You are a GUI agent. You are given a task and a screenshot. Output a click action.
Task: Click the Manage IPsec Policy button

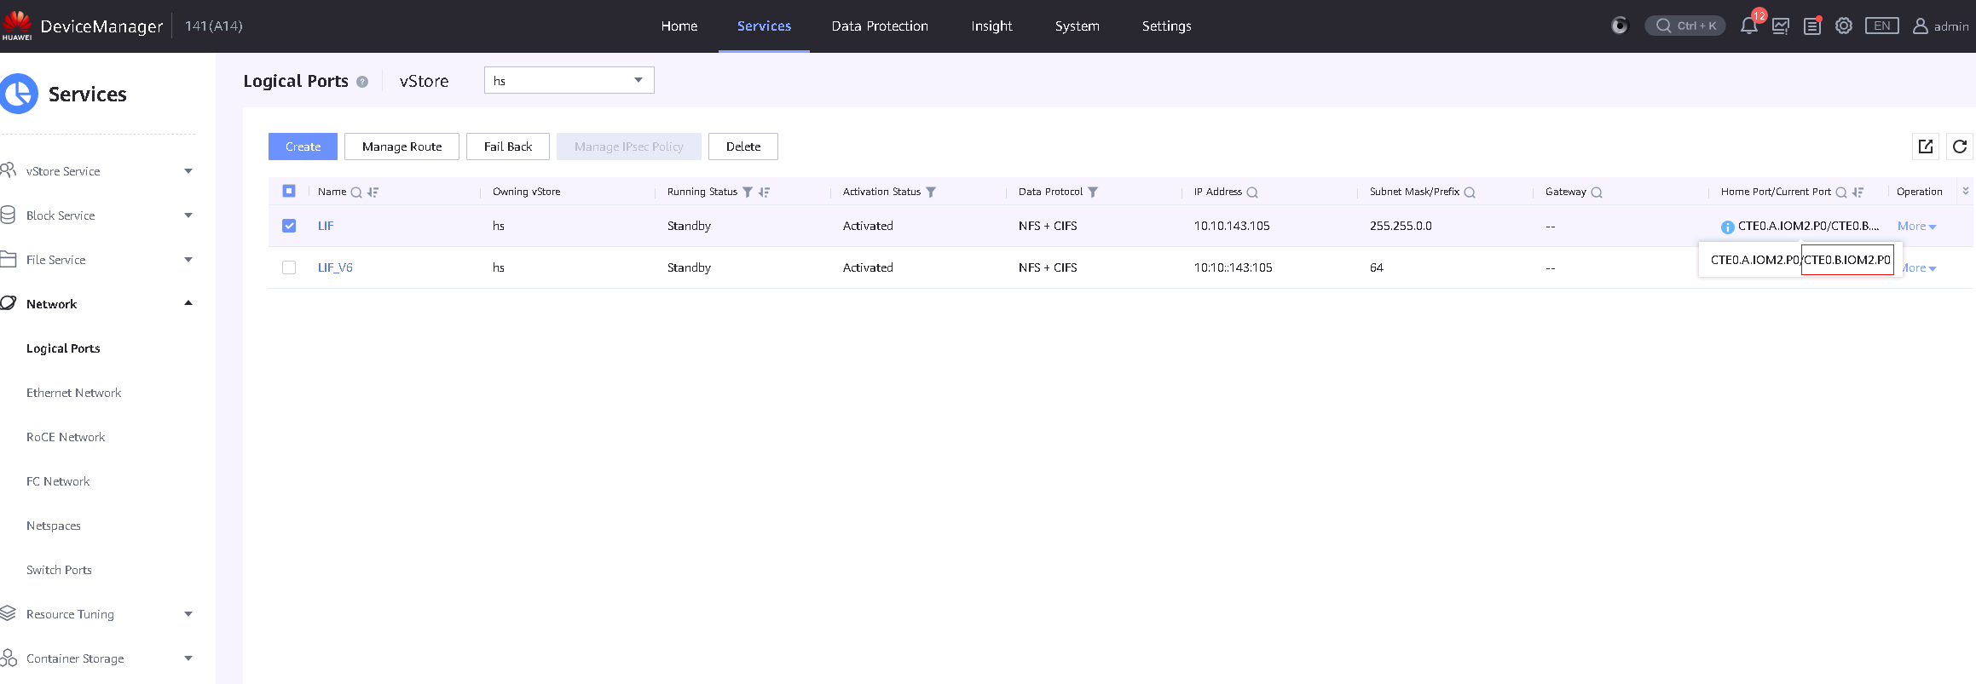pos(629,147)
